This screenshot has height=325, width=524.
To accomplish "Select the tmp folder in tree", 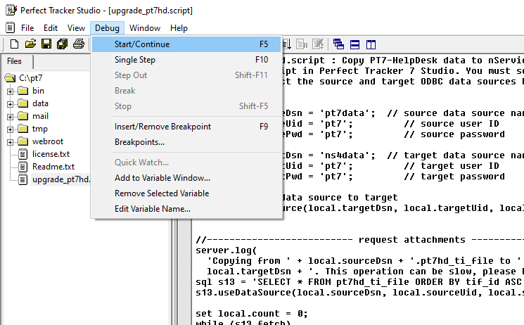I will [x=40, y=129].
